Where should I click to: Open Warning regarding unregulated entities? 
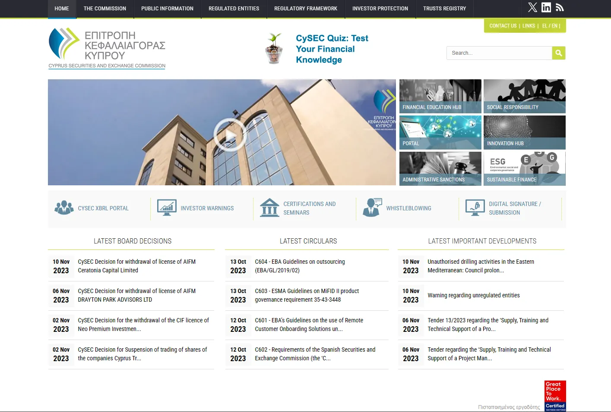474,295
